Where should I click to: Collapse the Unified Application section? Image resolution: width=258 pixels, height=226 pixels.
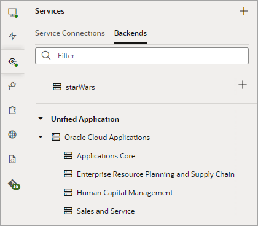coord(41,119)
